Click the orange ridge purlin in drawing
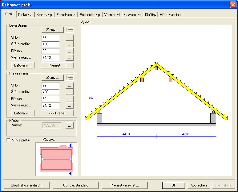Screen dimensions: 238x192 (x=156, y=68)
